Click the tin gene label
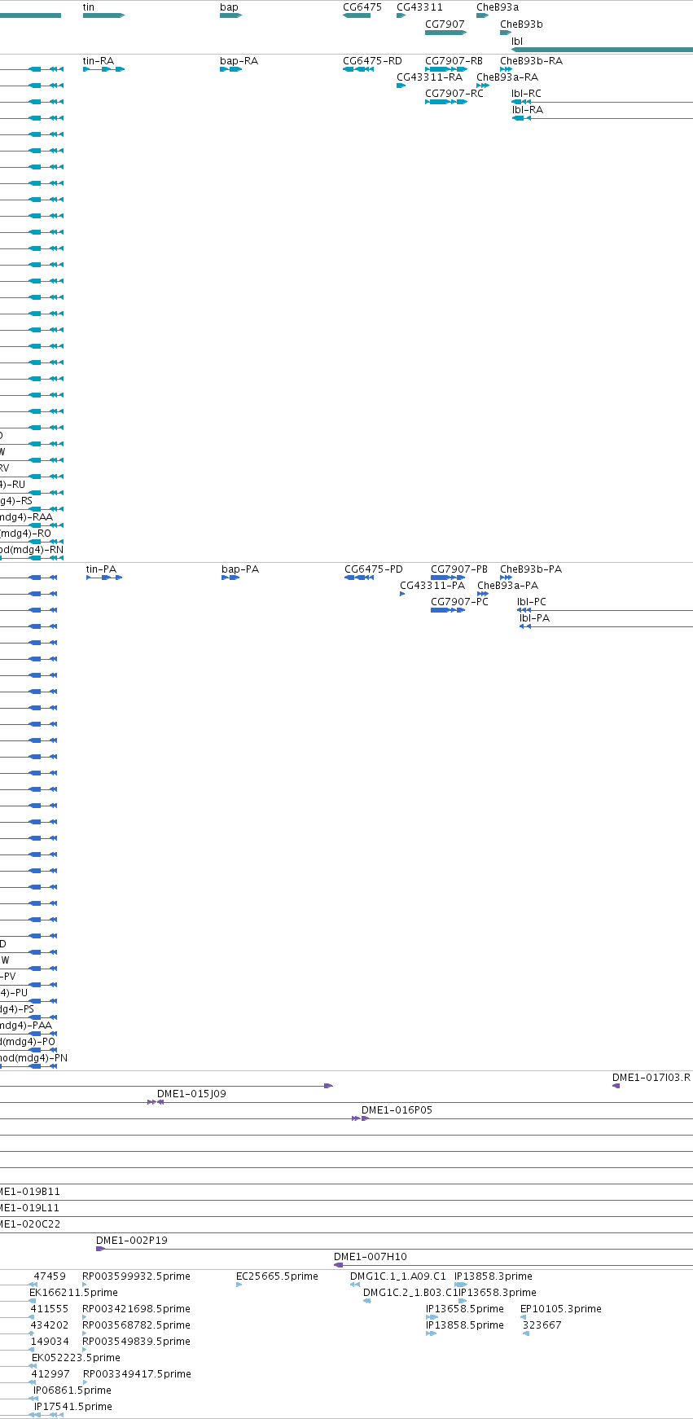The width and height of the screenshot is (693, 1419). click(89, 7)
